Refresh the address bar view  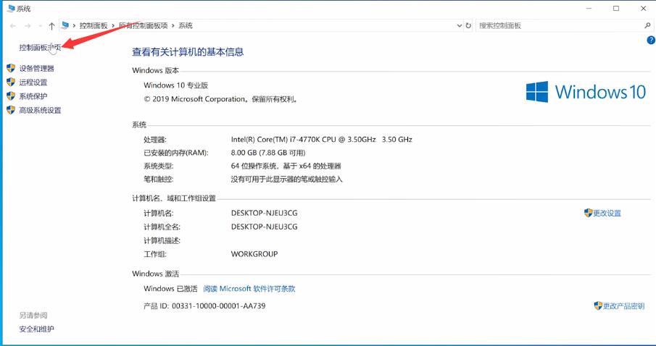point(468,26)
